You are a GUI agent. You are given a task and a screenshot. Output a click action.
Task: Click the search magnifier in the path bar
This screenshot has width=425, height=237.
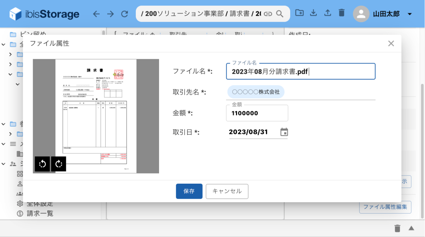[279, 14]
